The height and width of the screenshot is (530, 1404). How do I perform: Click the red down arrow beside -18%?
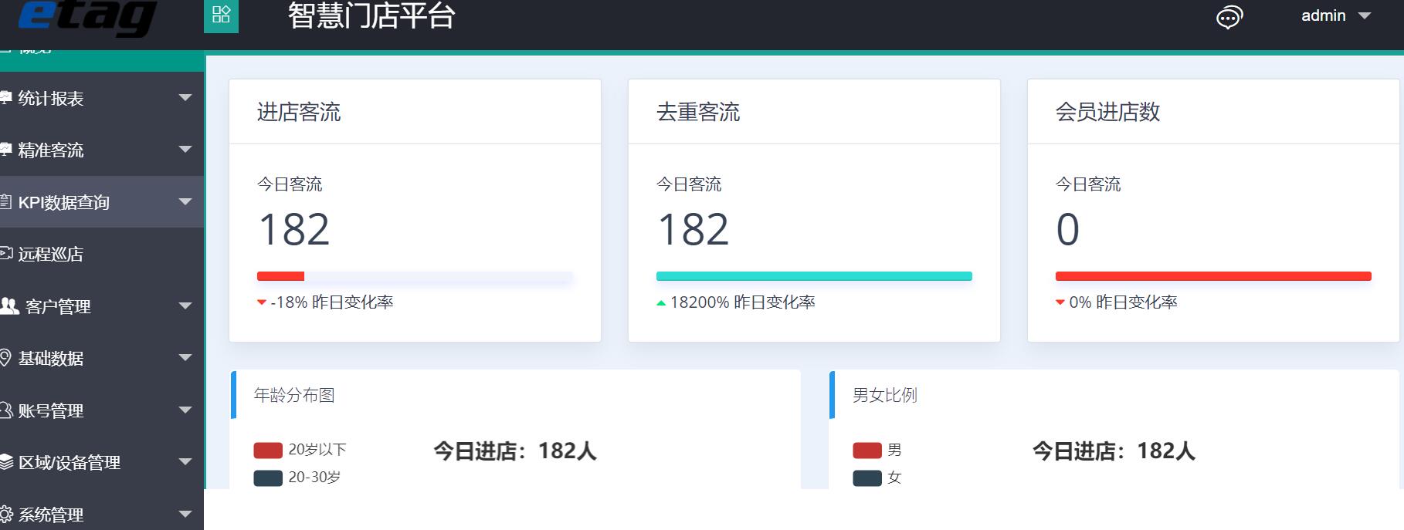[262, 302]
